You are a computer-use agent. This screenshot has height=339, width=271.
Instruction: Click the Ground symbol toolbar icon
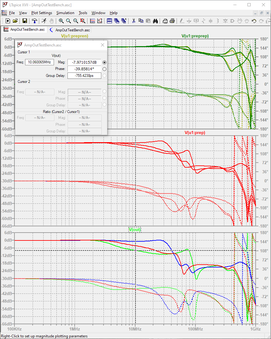click(x=189, y=21)
